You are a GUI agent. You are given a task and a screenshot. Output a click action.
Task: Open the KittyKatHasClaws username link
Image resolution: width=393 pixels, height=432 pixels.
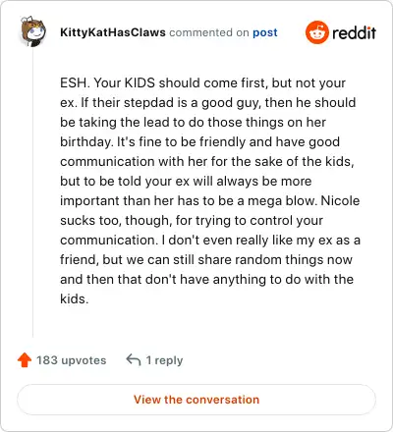pyautogui.click(x=113, y=32)
